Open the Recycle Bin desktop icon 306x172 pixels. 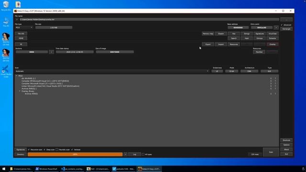[x=6, y=6]
